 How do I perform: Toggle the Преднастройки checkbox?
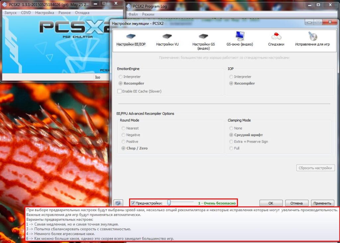click(x=133, y=203)
